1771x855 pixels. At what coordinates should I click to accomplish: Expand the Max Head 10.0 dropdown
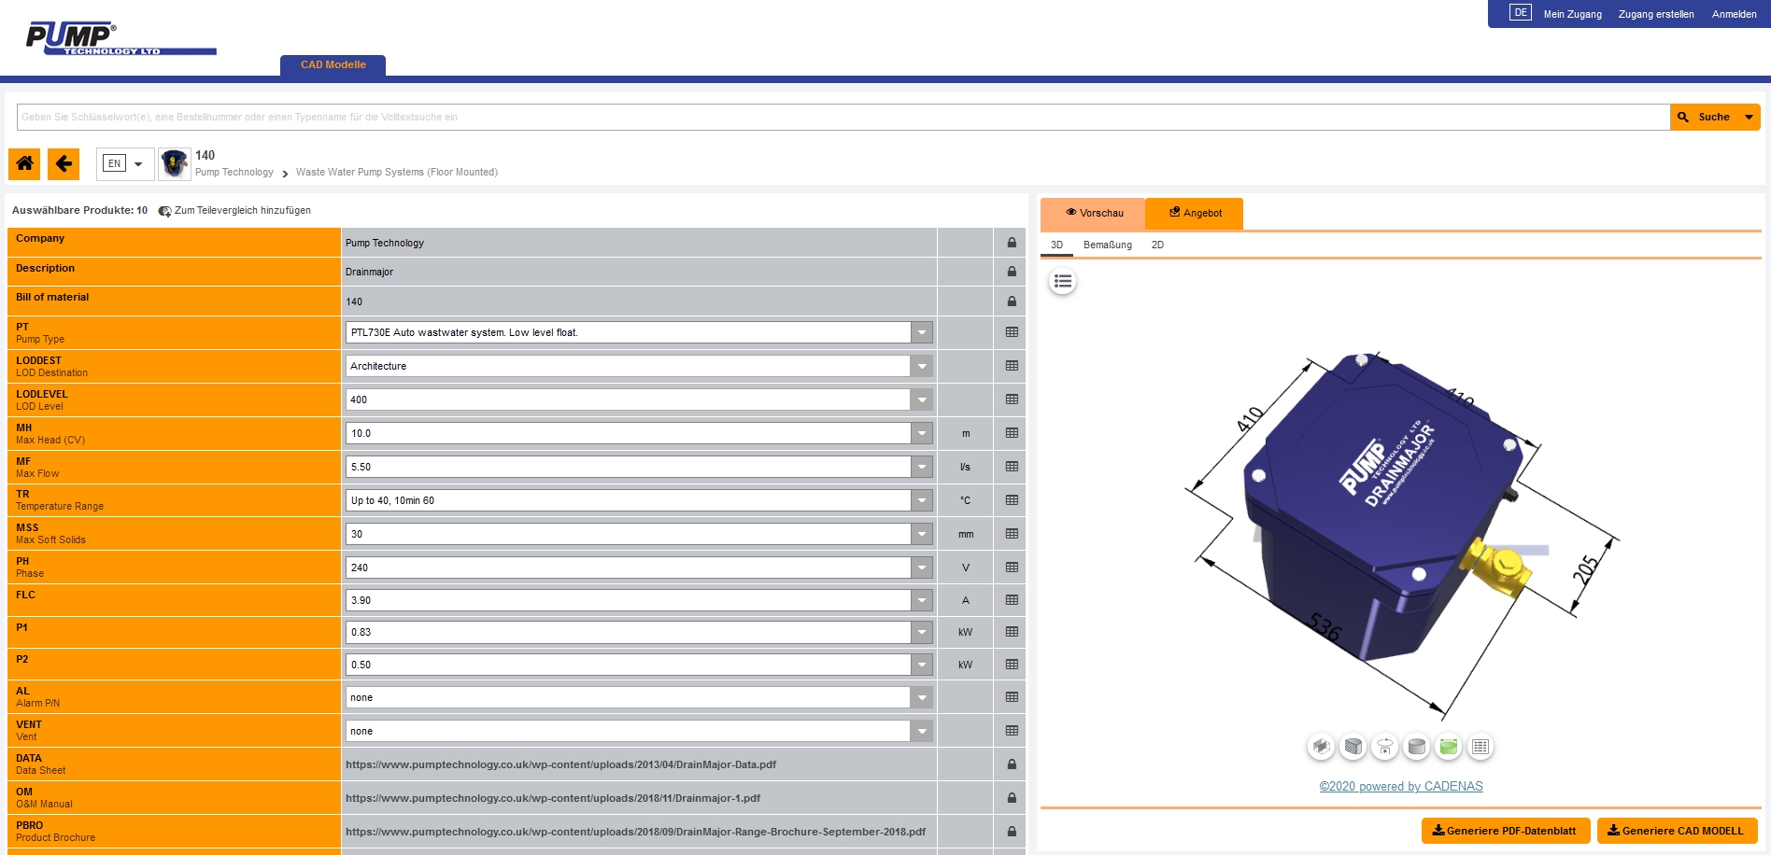tap(922, 433)
